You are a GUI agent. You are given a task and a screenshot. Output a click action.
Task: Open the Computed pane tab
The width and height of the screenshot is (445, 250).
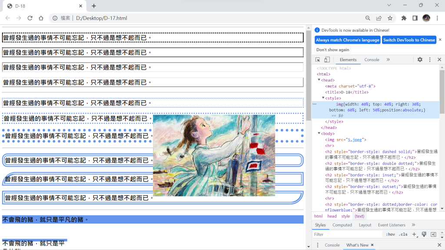pos(342,225)
